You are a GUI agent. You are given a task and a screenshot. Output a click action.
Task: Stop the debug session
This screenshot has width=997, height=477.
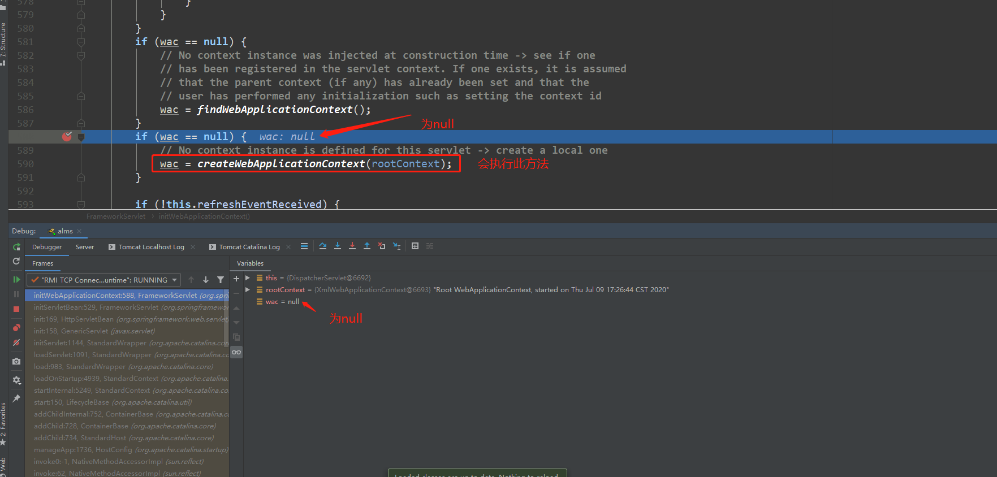[16, 309]
